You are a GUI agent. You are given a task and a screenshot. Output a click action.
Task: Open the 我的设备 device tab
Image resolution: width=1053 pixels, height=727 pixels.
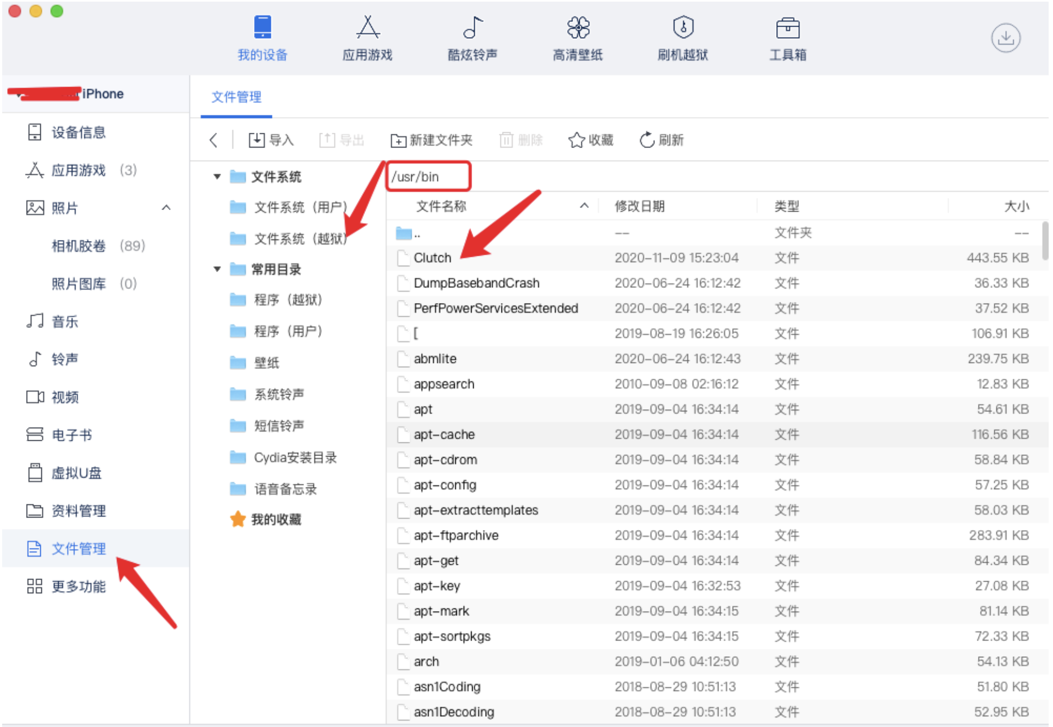tap(262, 38)
